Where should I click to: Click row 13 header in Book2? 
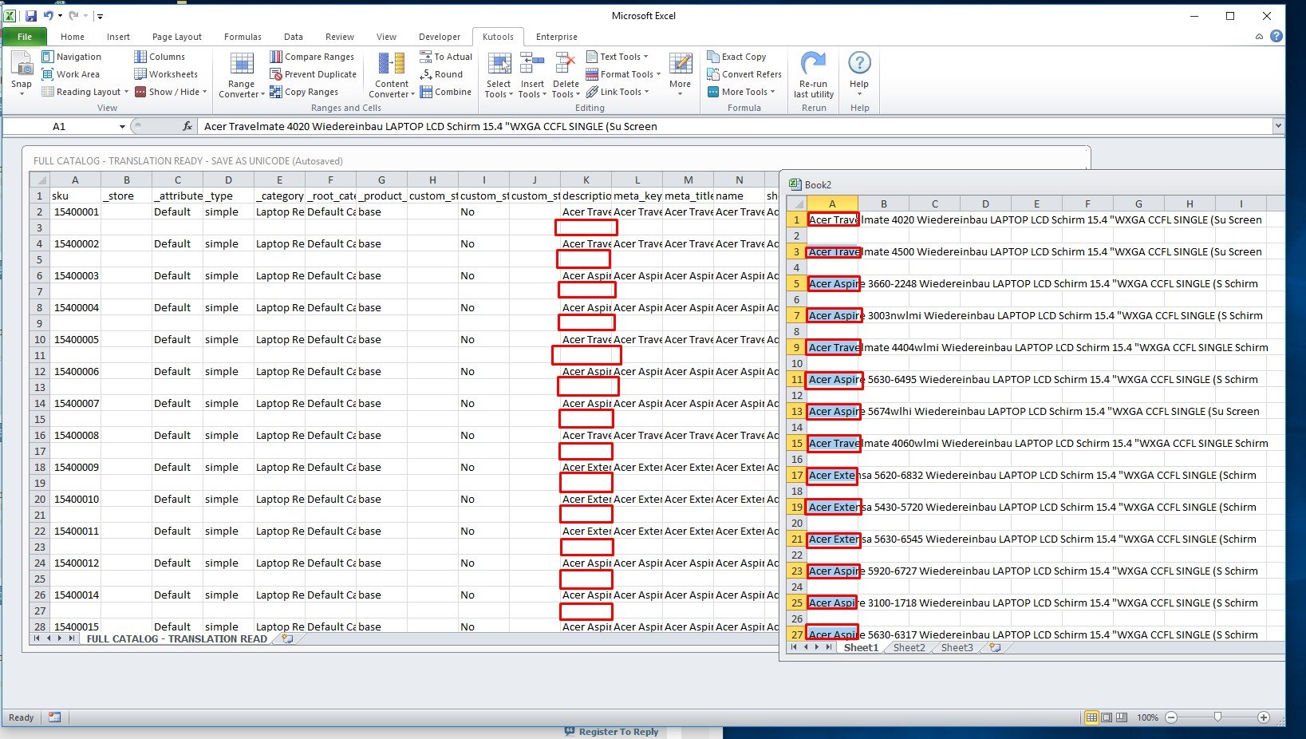coord(796,411)
